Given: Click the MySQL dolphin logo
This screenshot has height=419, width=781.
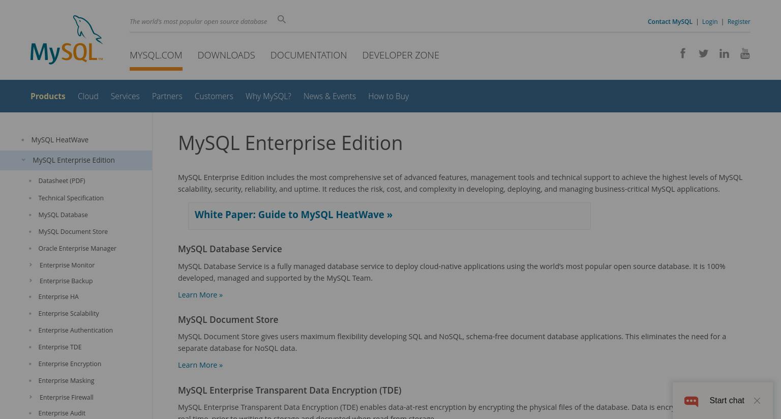Looking at the screenshot, I should 67,40.
